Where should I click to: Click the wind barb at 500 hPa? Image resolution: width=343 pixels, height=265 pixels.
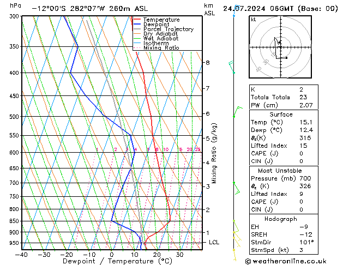pyautogui.click(x=238, y=112)
